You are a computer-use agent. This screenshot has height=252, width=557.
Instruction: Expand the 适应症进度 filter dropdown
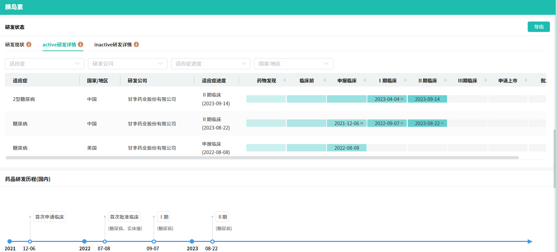pos(211,64)
